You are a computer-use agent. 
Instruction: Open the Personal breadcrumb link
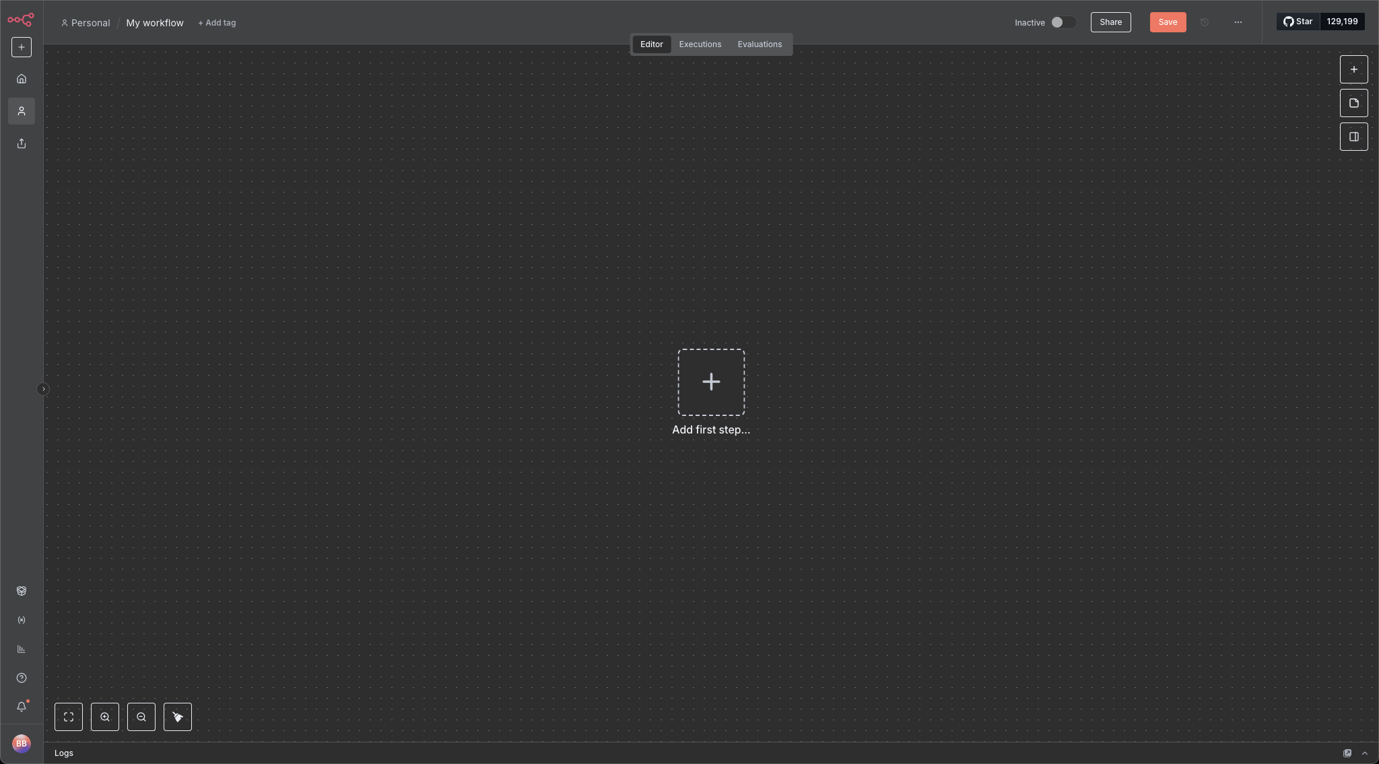(86, 23)
